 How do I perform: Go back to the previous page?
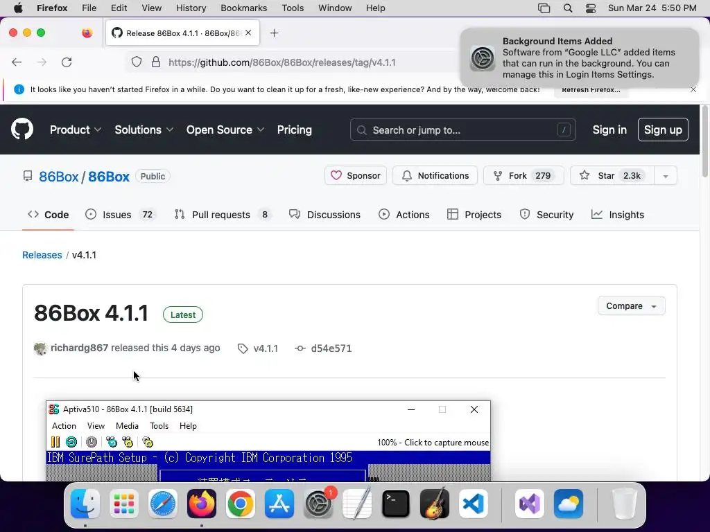17,62
